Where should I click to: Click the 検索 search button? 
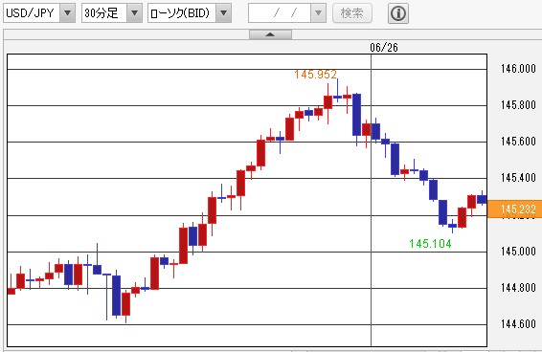coord(351,13)
